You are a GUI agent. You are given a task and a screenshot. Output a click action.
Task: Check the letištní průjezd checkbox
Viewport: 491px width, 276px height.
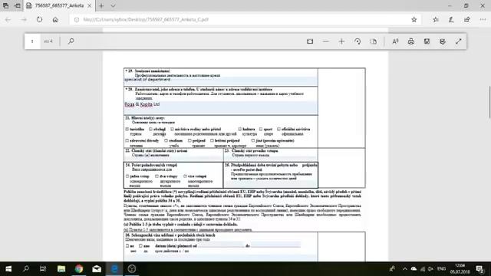coord(212,141)
